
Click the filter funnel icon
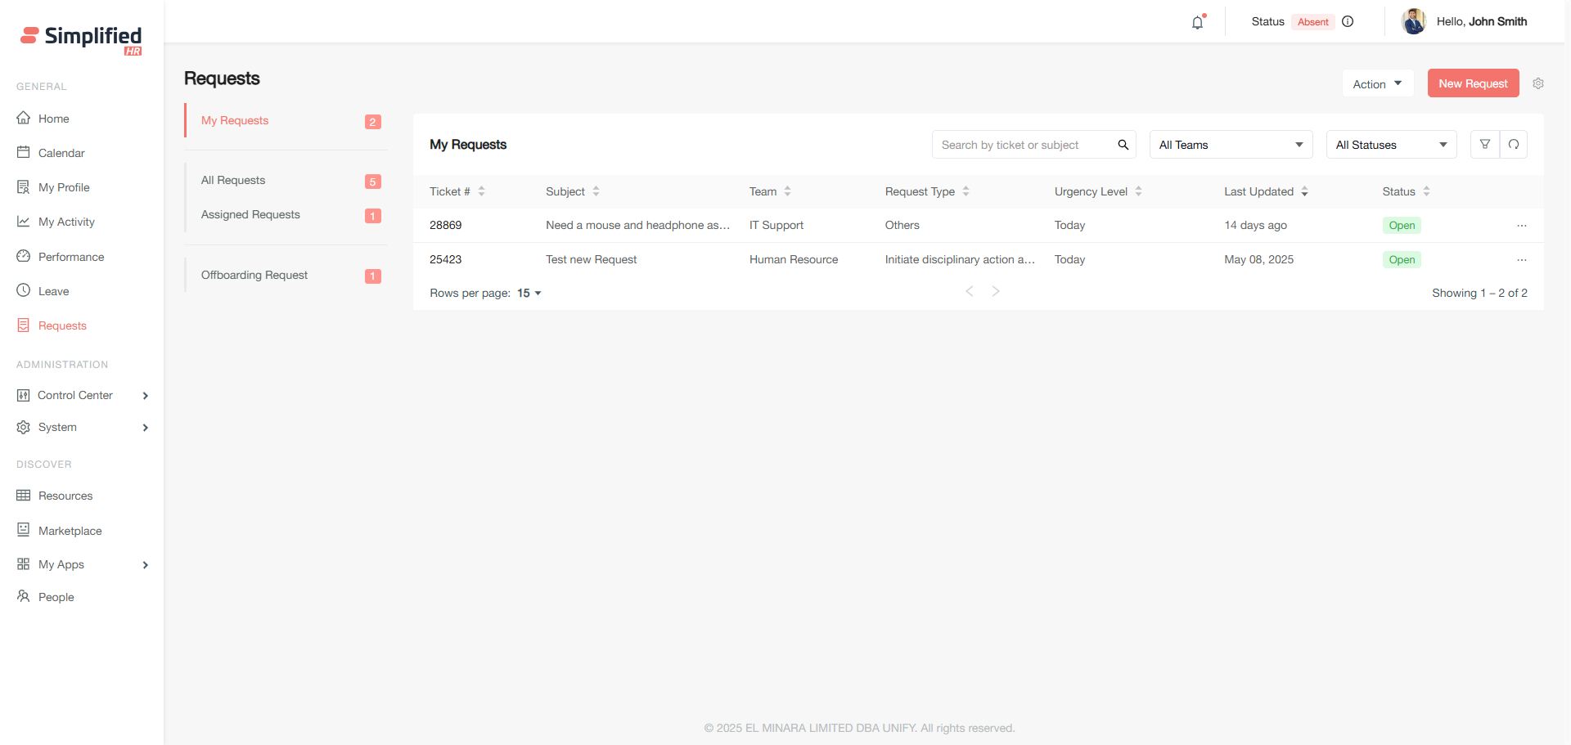pos(1485,145)
